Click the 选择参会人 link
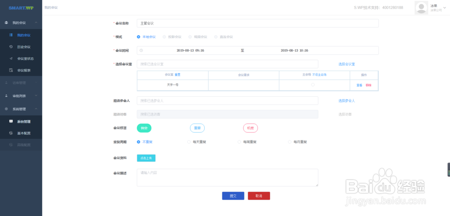The height and width of the screenshot is (216, 450). 346,101
